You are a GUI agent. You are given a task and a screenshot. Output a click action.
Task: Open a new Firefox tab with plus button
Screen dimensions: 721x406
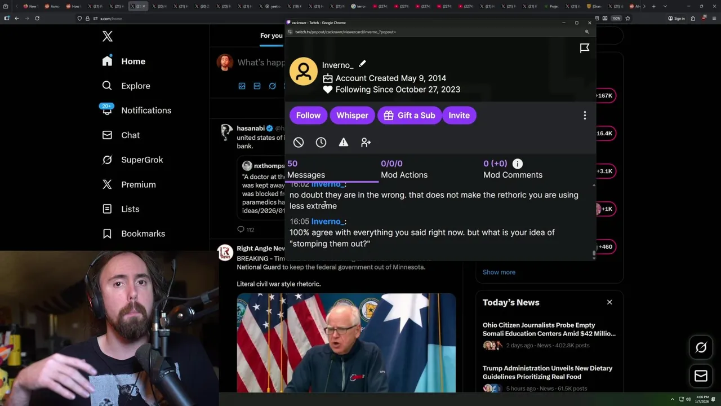(x=653, y=6)
